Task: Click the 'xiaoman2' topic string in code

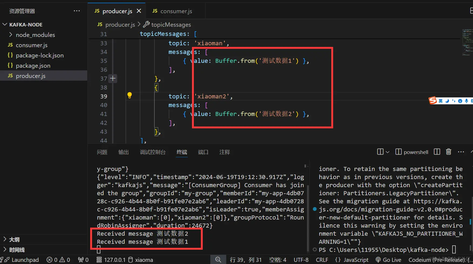Action: [212, 96]
